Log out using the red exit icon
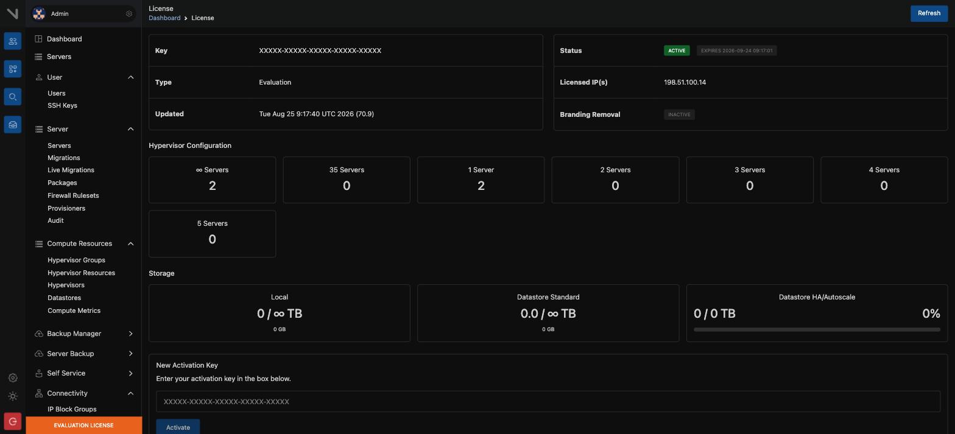The width and height of the screenshot is (955, 434). click(x=13, y=421)
